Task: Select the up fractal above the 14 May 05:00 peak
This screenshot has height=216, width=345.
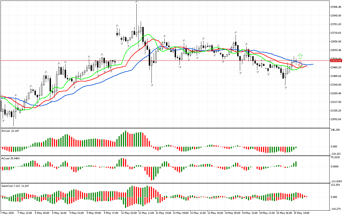Action: (236, 32)
